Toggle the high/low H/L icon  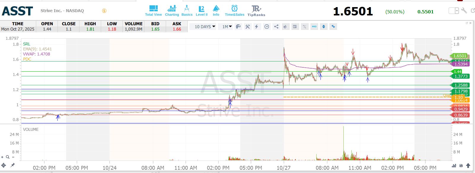305,27
